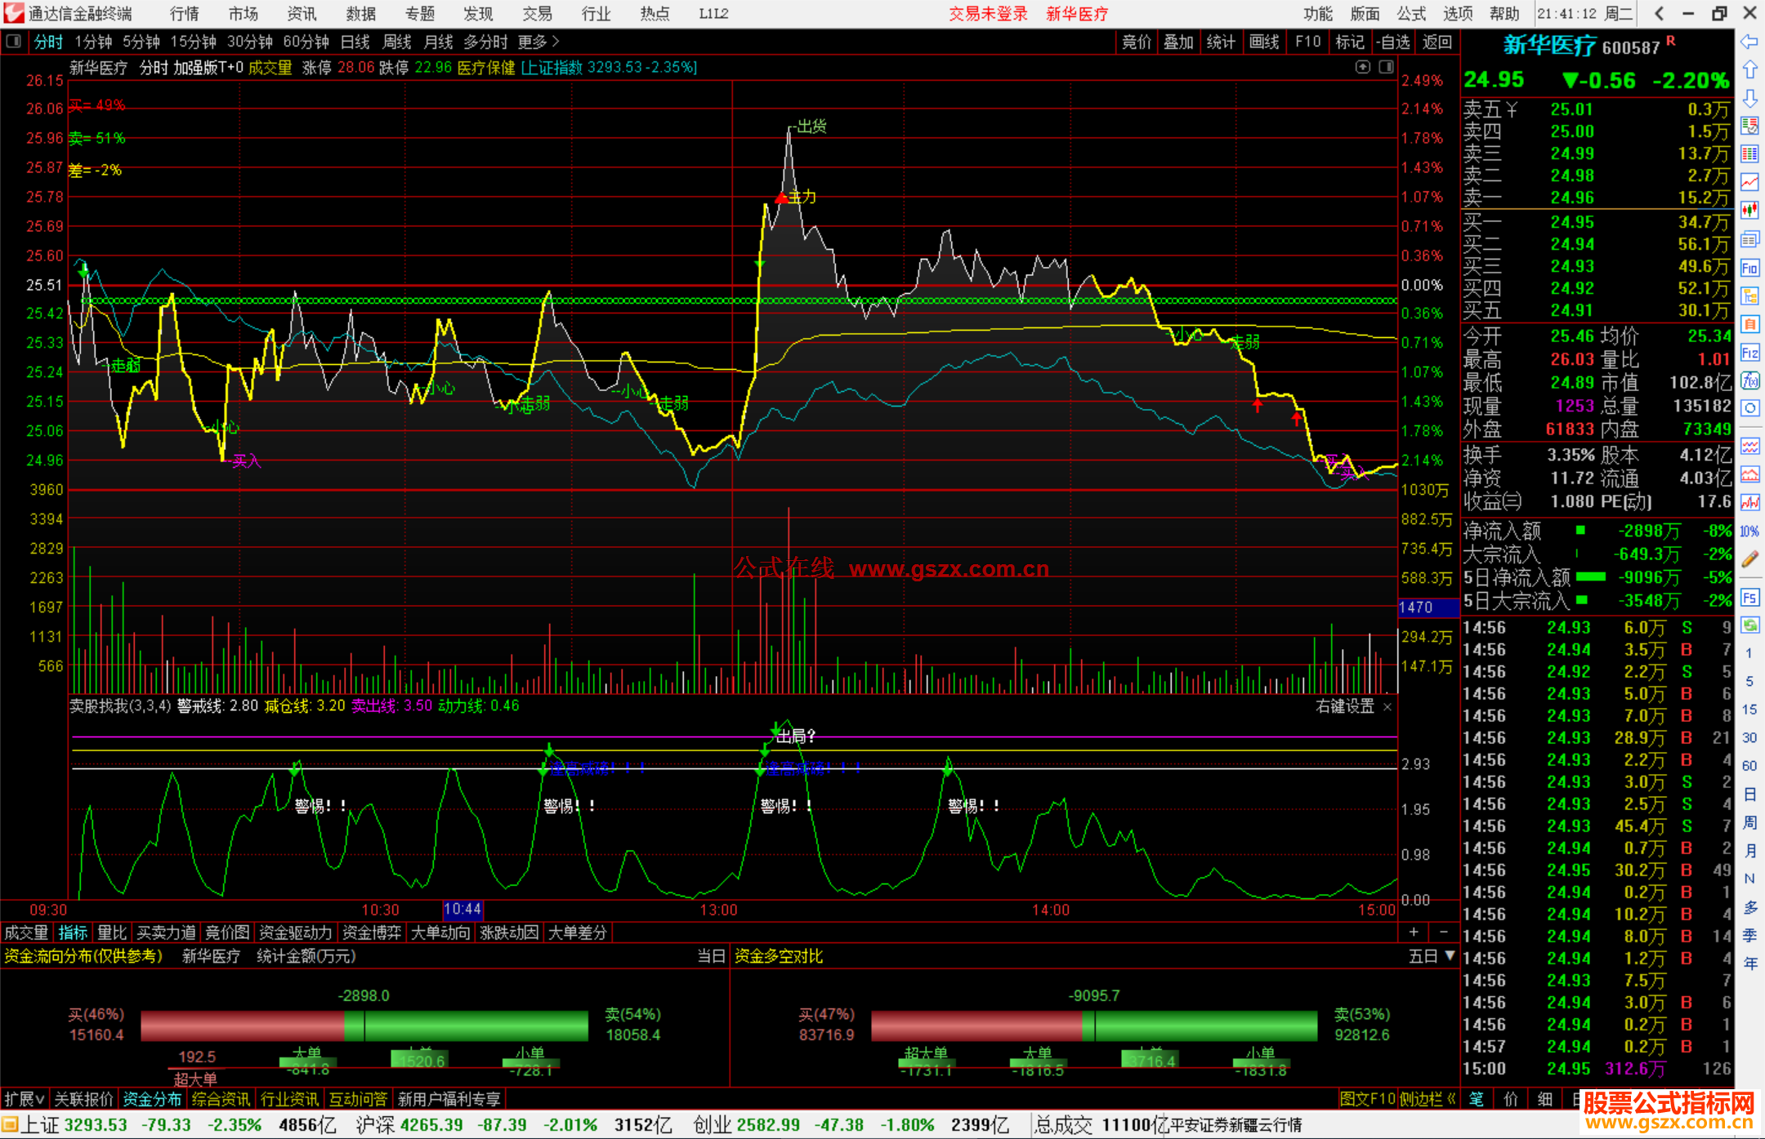This screenshot has width=1765, height=1139.
Task: Toggle 竞价 auction display
Action: pos(1136,42)
